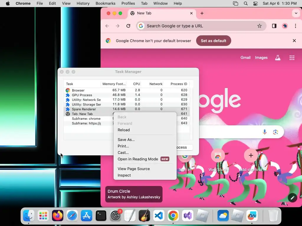
Task: Choose Open in Reading Mode
Action: [x=145, y=159]
